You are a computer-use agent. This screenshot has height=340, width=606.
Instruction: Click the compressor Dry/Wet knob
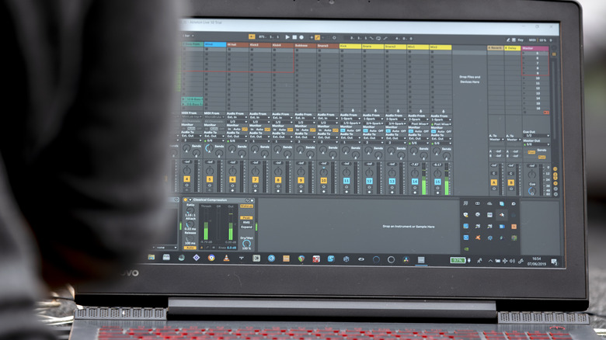point(246,244)
